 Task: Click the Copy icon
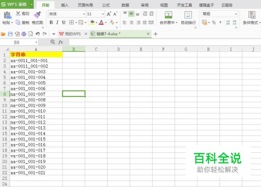pyautogui.click(x=18, y=23)
